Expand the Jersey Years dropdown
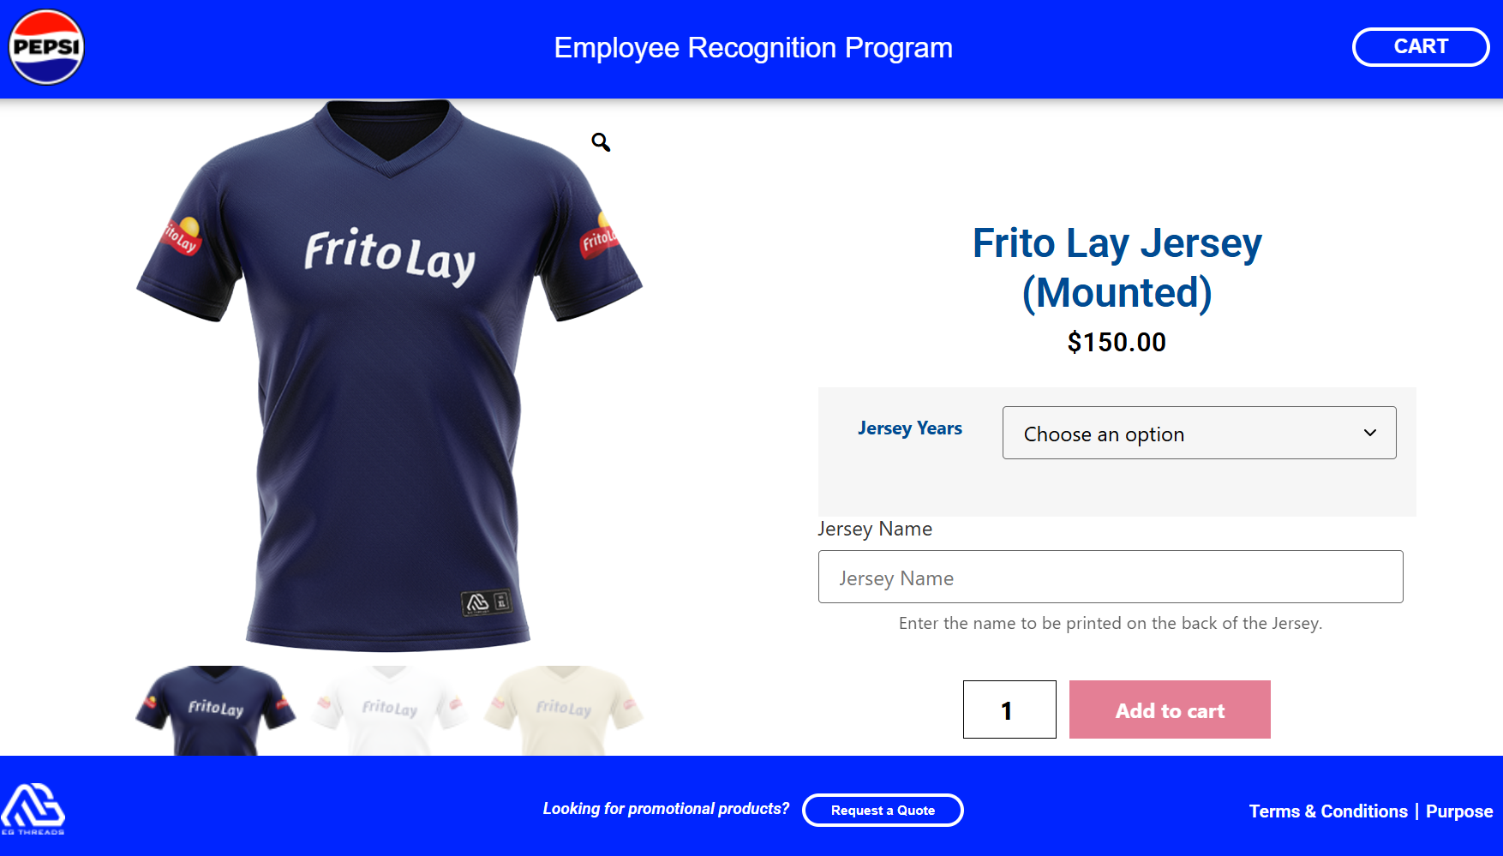Image resolution: width=1503 pixels, height=856 pixels. click(1199, 433)
